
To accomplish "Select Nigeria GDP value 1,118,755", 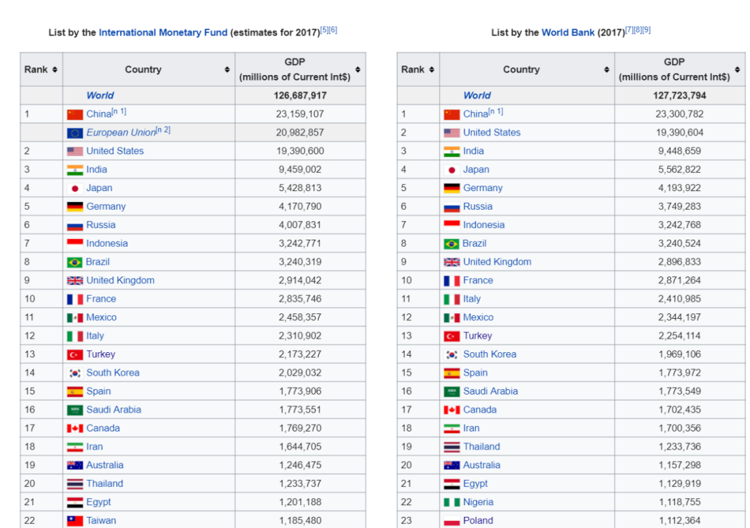I will 679,502.
